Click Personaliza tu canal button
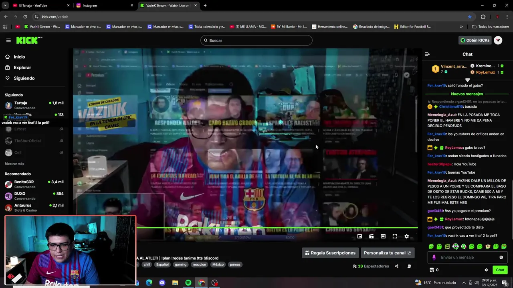 tap(387, 253)
